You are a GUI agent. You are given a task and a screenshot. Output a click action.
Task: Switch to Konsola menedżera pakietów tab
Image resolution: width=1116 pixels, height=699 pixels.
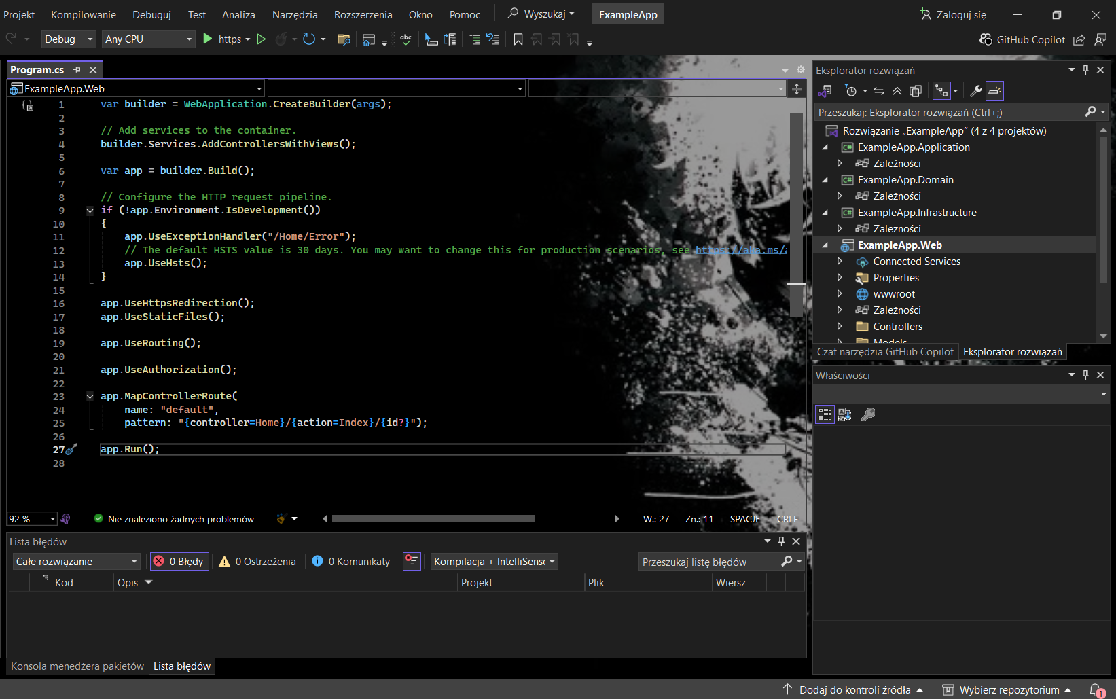[77, 666]
